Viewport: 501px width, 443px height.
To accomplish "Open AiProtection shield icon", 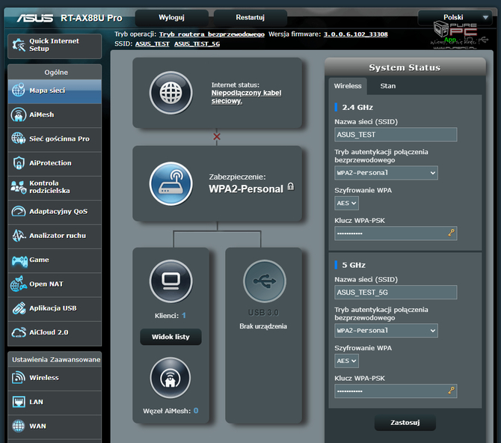I will [19, 163].
